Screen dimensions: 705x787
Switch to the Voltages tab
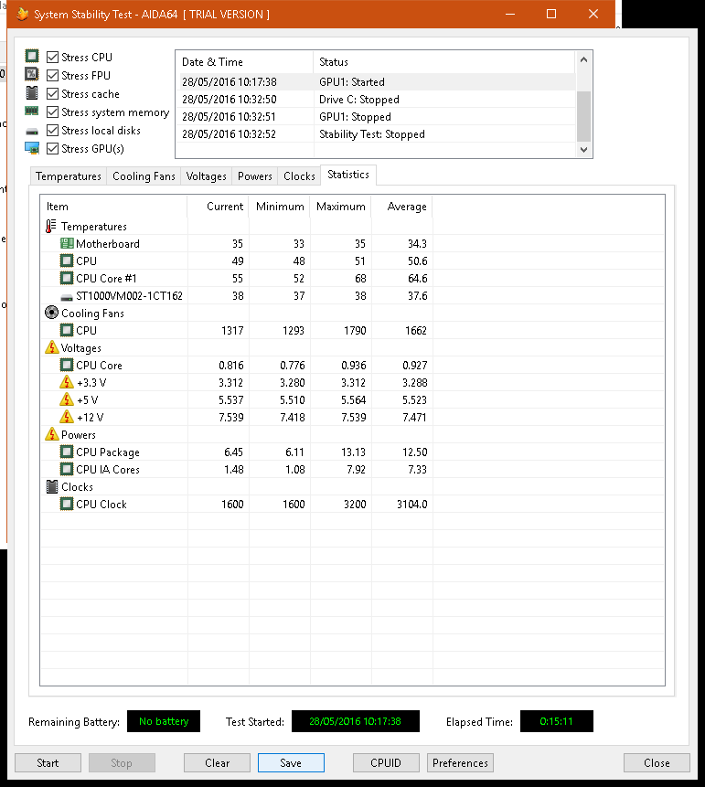207,176
